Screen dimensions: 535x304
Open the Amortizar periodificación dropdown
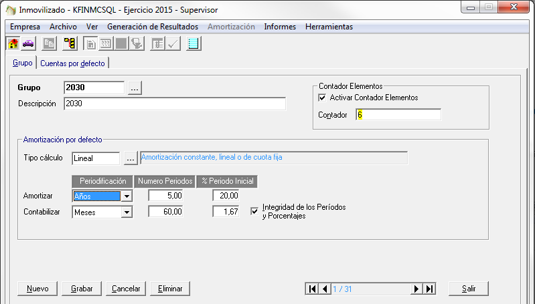(127, 196)
